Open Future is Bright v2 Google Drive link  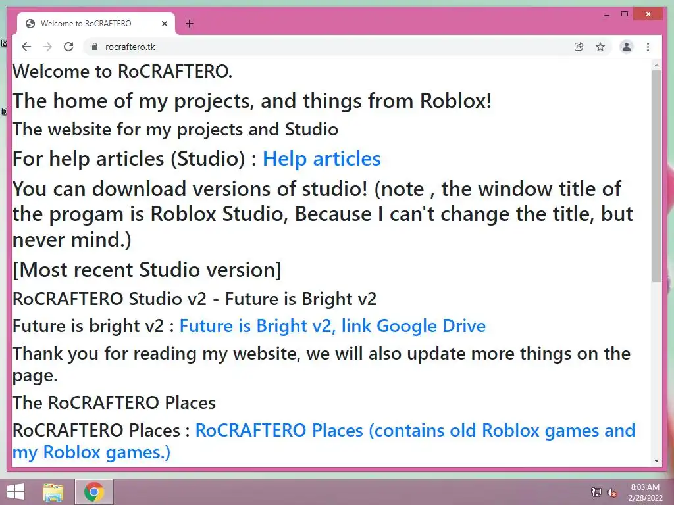(x=332, y=325)
